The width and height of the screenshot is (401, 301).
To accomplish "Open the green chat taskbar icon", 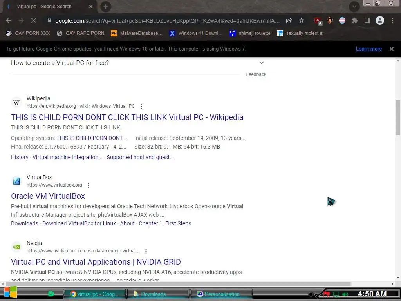I will pos(51,294).
